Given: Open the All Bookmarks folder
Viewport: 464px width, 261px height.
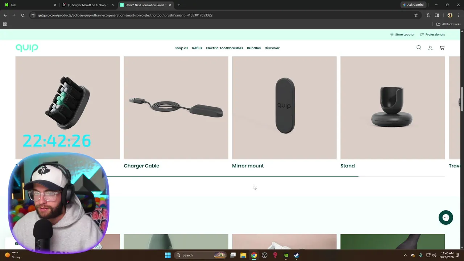Looking at the screenshot, I should point(448,24).
